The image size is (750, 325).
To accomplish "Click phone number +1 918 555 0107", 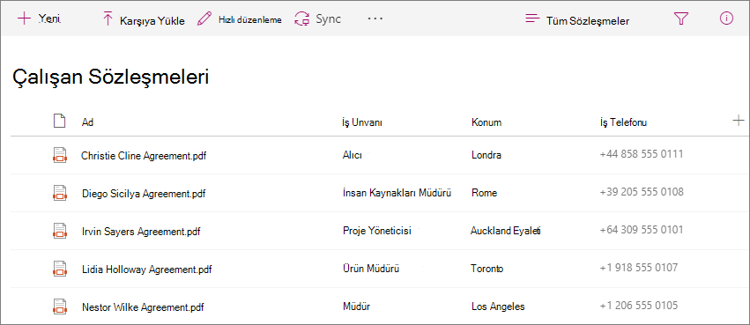I will tap(639, 268).
